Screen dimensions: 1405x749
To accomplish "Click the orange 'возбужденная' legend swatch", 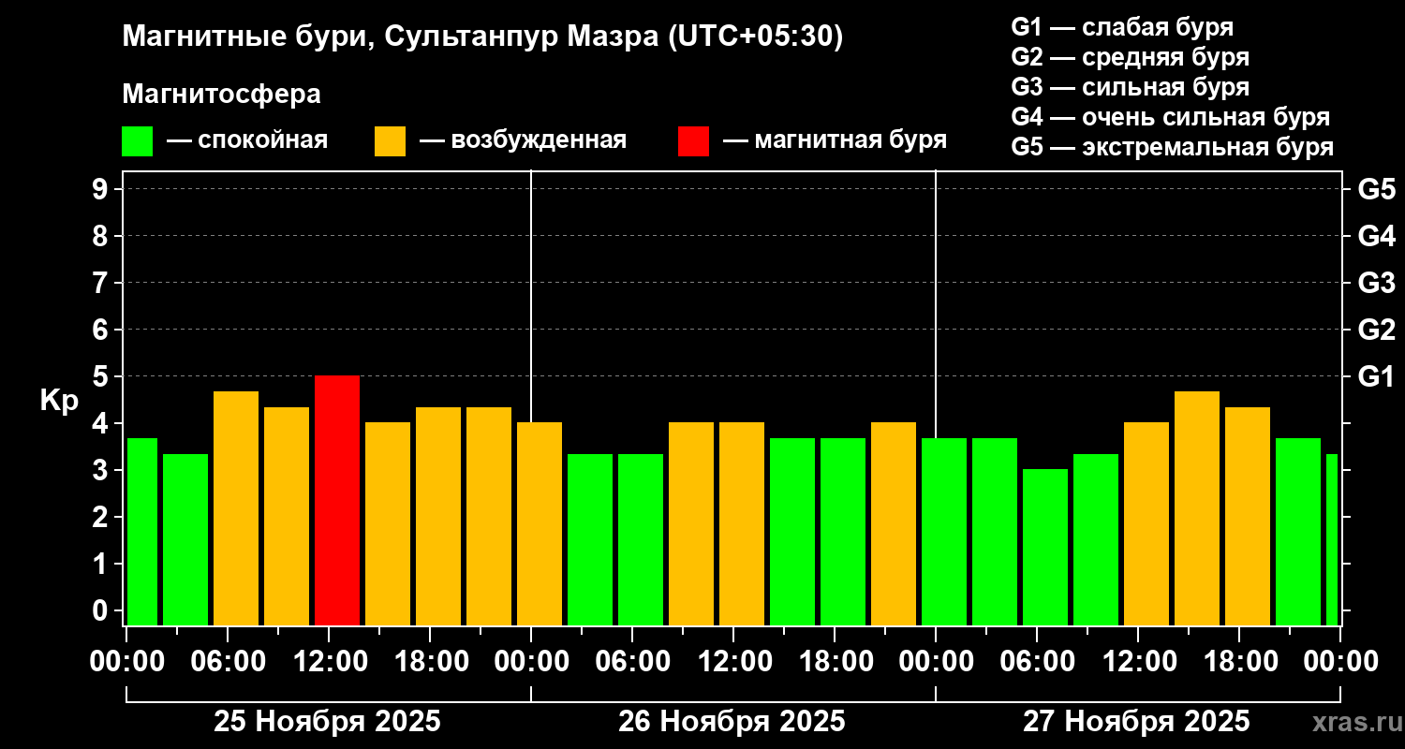I will [390, 141].
